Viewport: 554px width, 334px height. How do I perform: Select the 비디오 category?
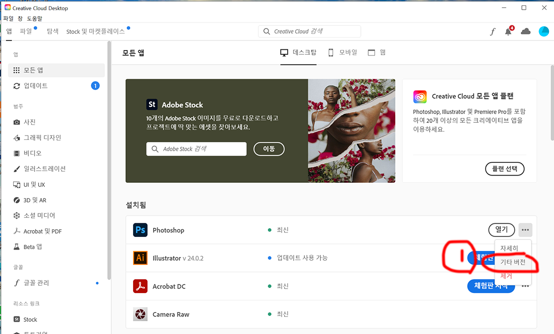click(27, 153)
